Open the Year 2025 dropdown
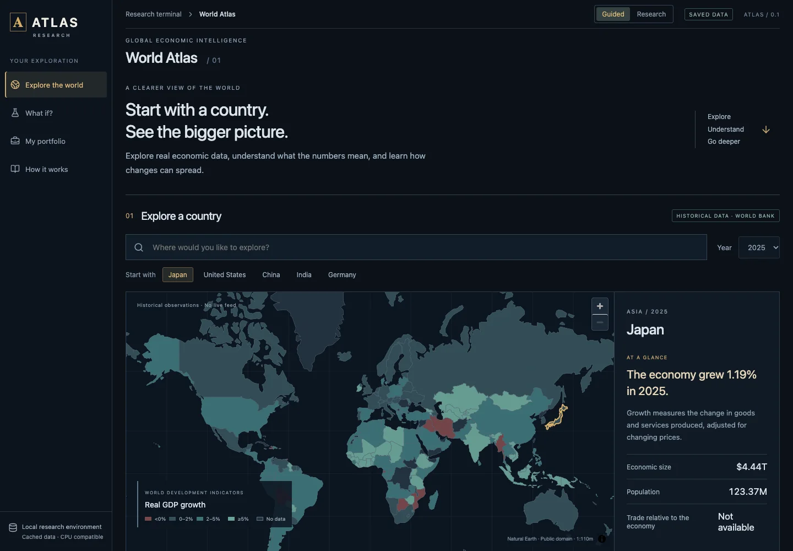Viewport: 793px width, 551px height. tap(759, 247)
